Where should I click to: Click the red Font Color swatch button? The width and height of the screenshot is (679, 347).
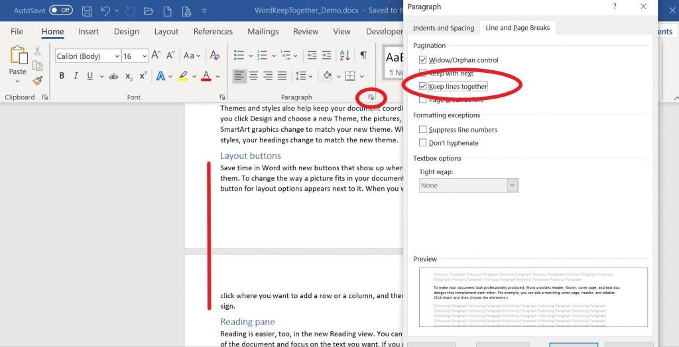(206, 76)
